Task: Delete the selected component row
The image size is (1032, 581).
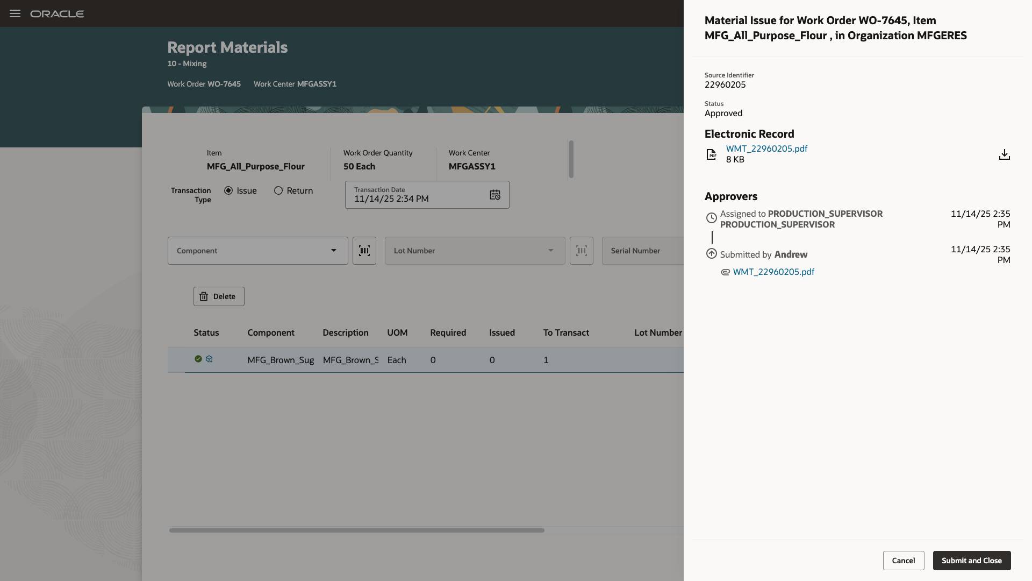Action: 218,296
